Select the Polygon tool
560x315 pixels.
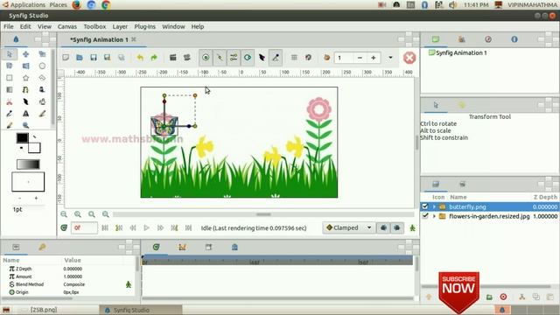point(42,78)
